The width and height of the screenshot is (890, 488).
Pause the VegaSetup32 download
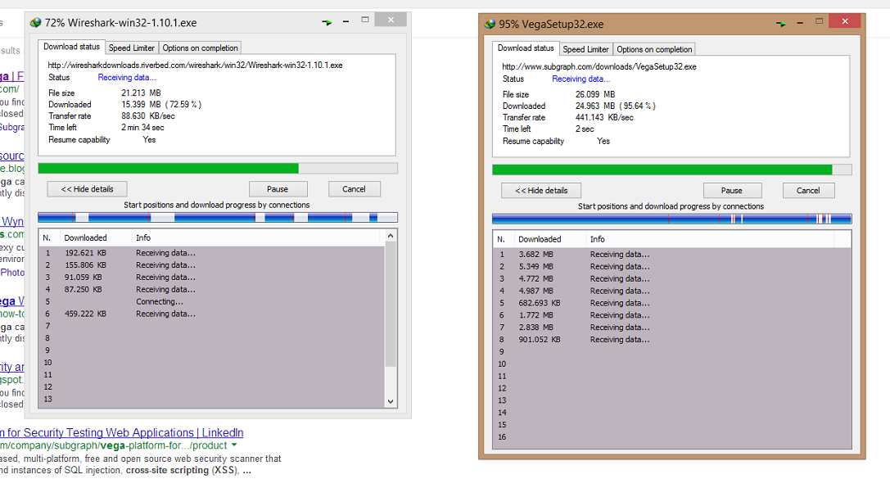click(x=732, y=191)
